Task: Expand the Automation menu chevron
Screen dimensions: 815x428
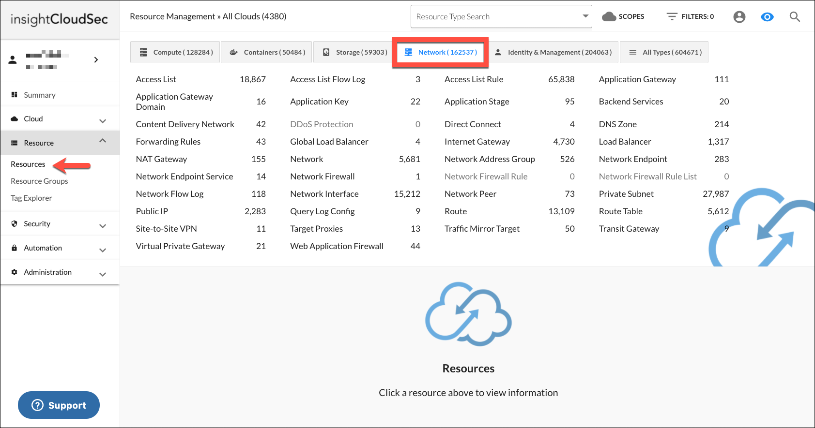Action: [x=103, y=250]
